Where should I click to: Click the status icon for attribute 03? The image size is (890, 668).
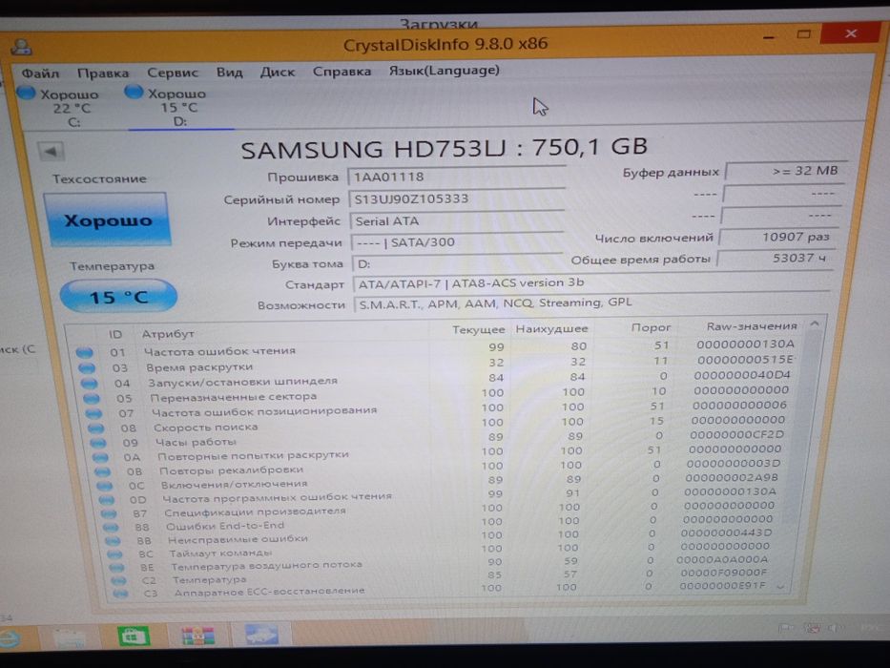87,368
